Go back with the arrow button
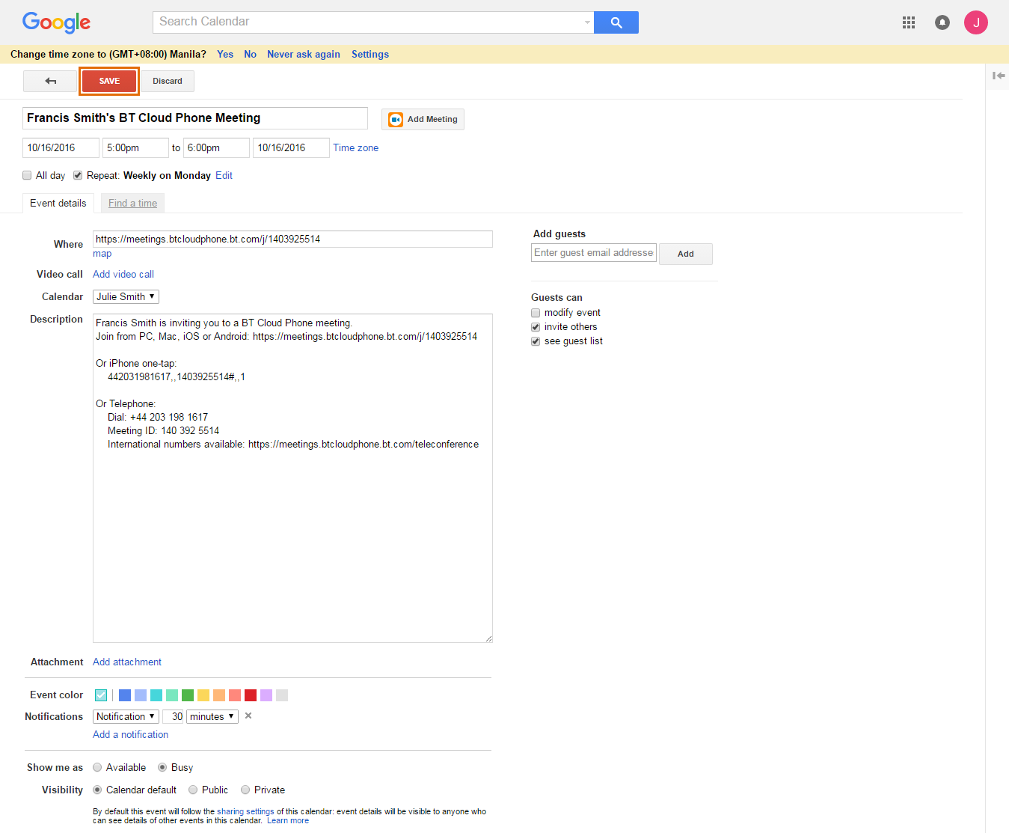 50,81
